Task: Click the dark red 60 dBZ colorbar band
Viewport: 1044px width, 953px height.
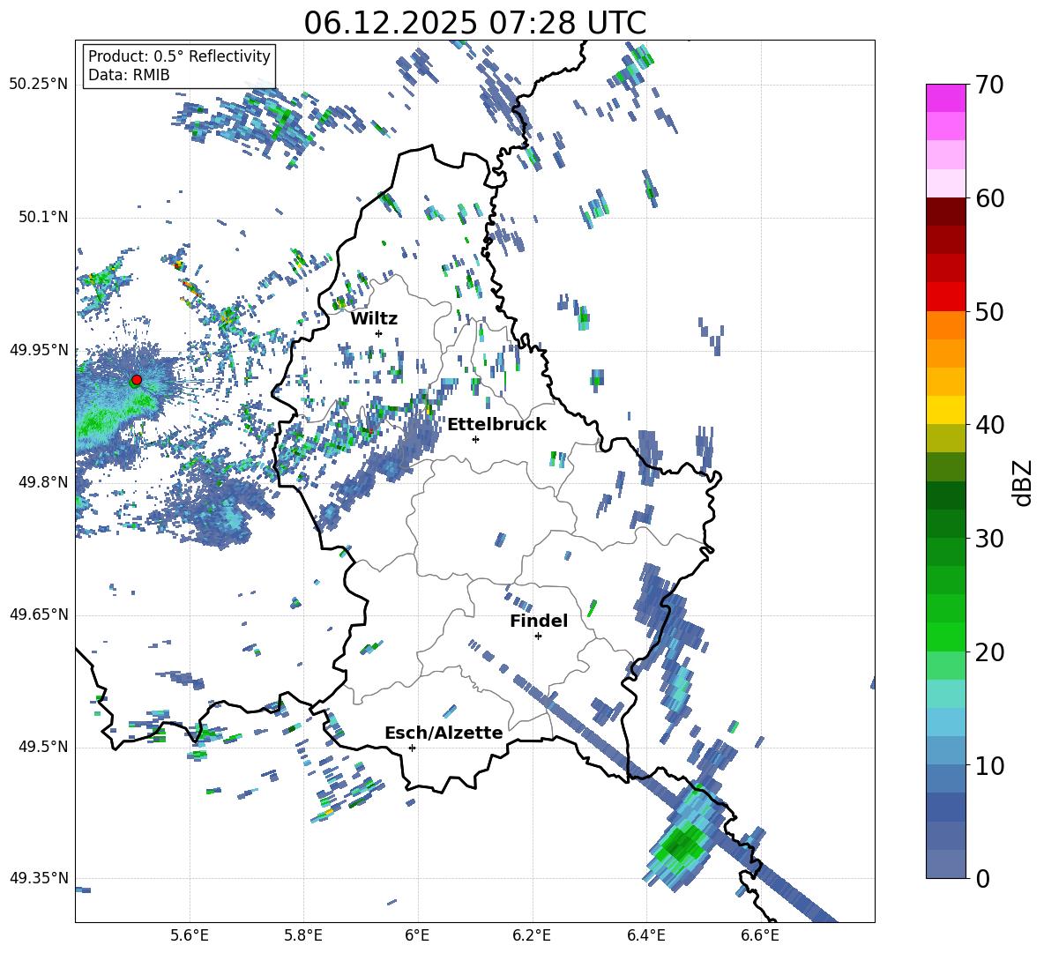Action: 945,212
